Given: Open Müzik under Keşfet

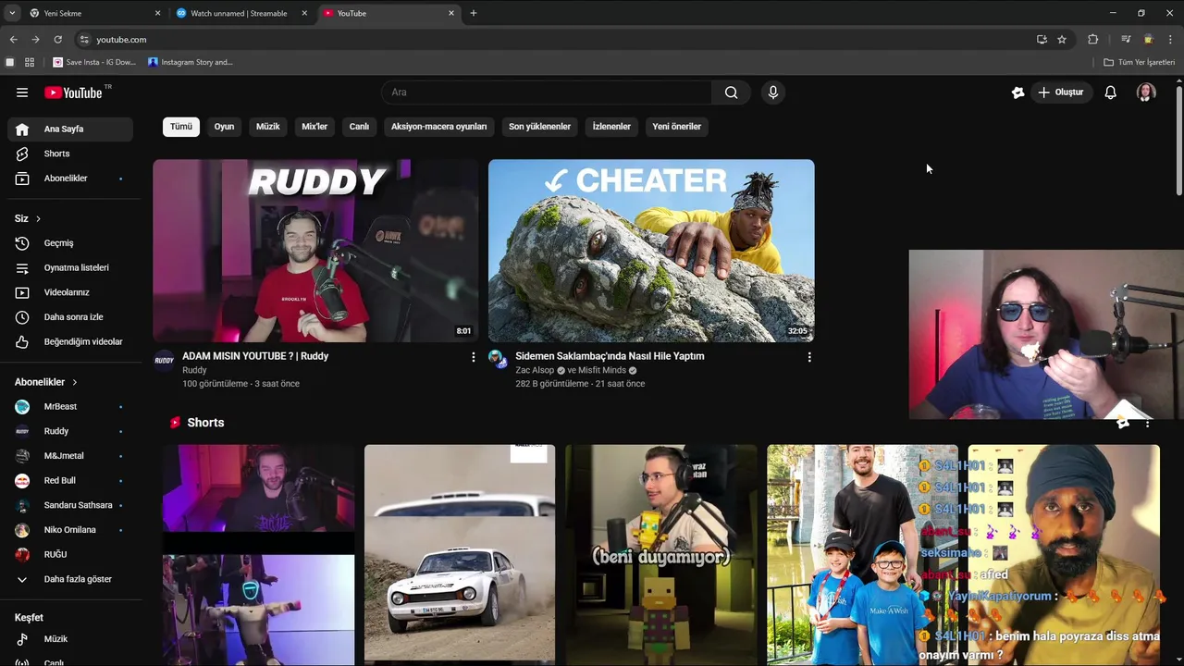Looking at the screenshot, I should tap(70, 639).
